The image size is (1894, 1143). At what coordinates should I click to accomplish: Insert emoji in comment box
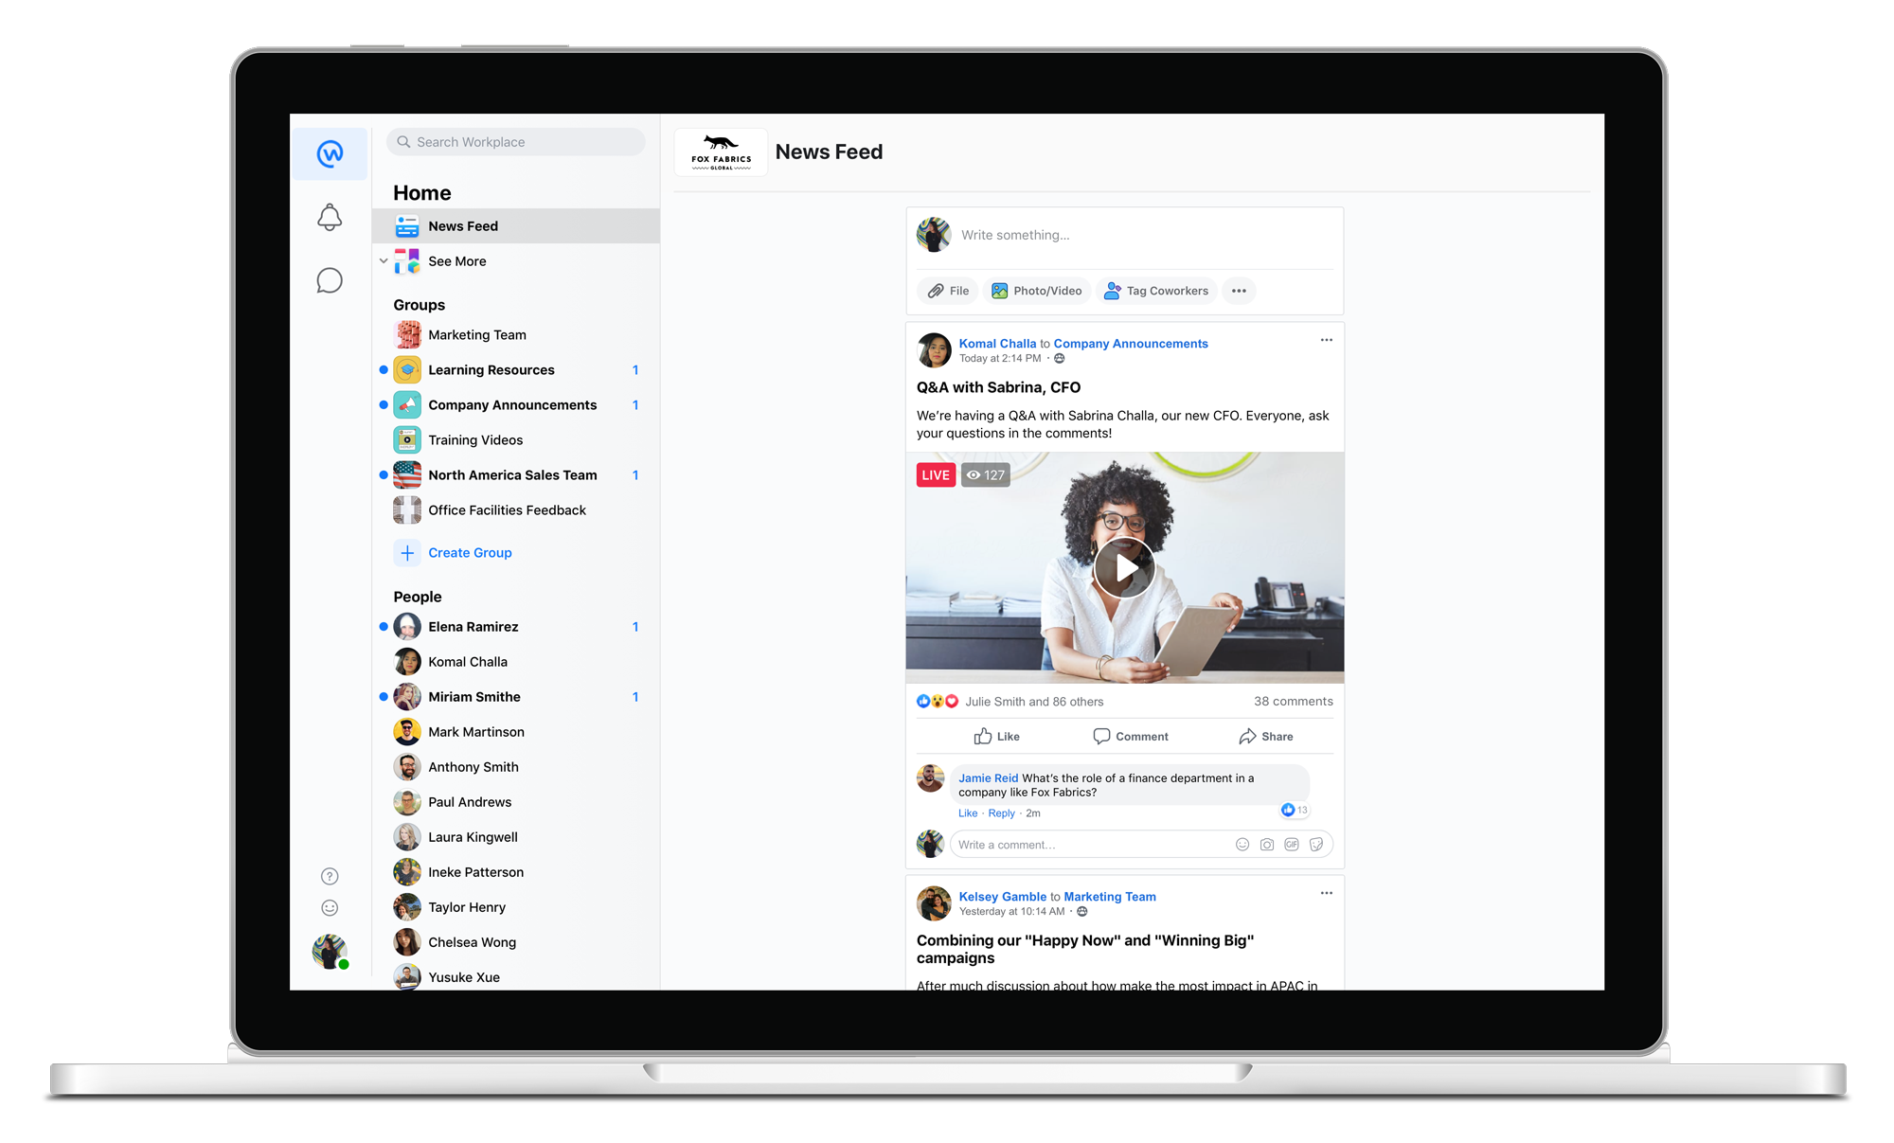click(x=1242, y=845)
